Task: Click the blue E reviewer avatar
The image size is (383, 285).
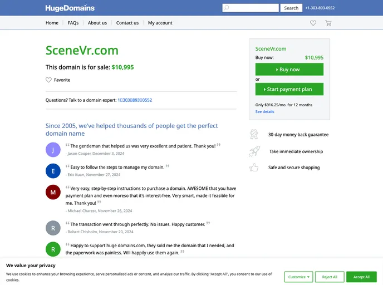Action: pyautogui.click(x=52, y=170)
